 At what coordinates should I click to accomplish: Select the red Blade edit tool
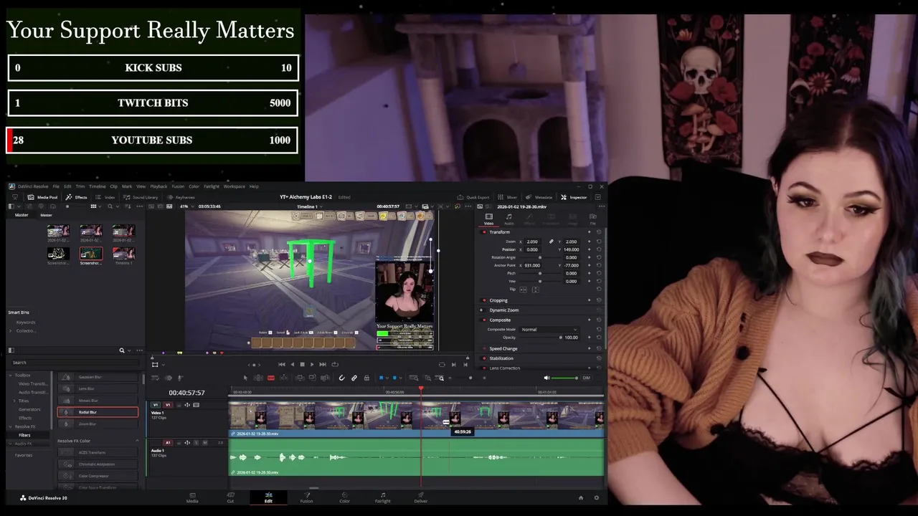[x=271, y=378]
